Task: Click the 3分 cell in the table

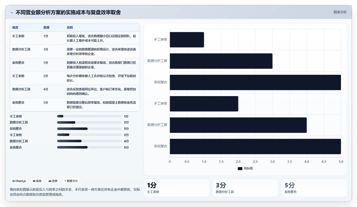Action: [46, 49]
